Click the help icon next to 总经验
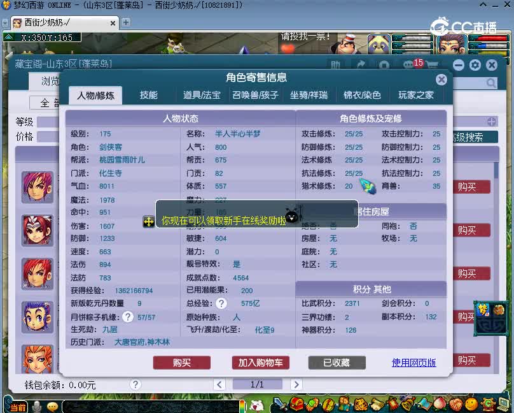This screenshot has height=413, width=514. tap(221, 303)
